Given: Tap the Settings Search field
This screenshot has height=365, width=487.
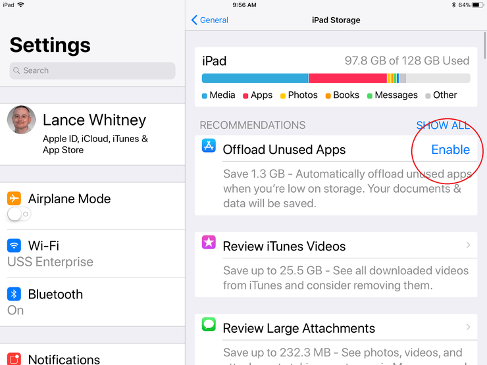Looking at the screenshot, I should point(93,70).
